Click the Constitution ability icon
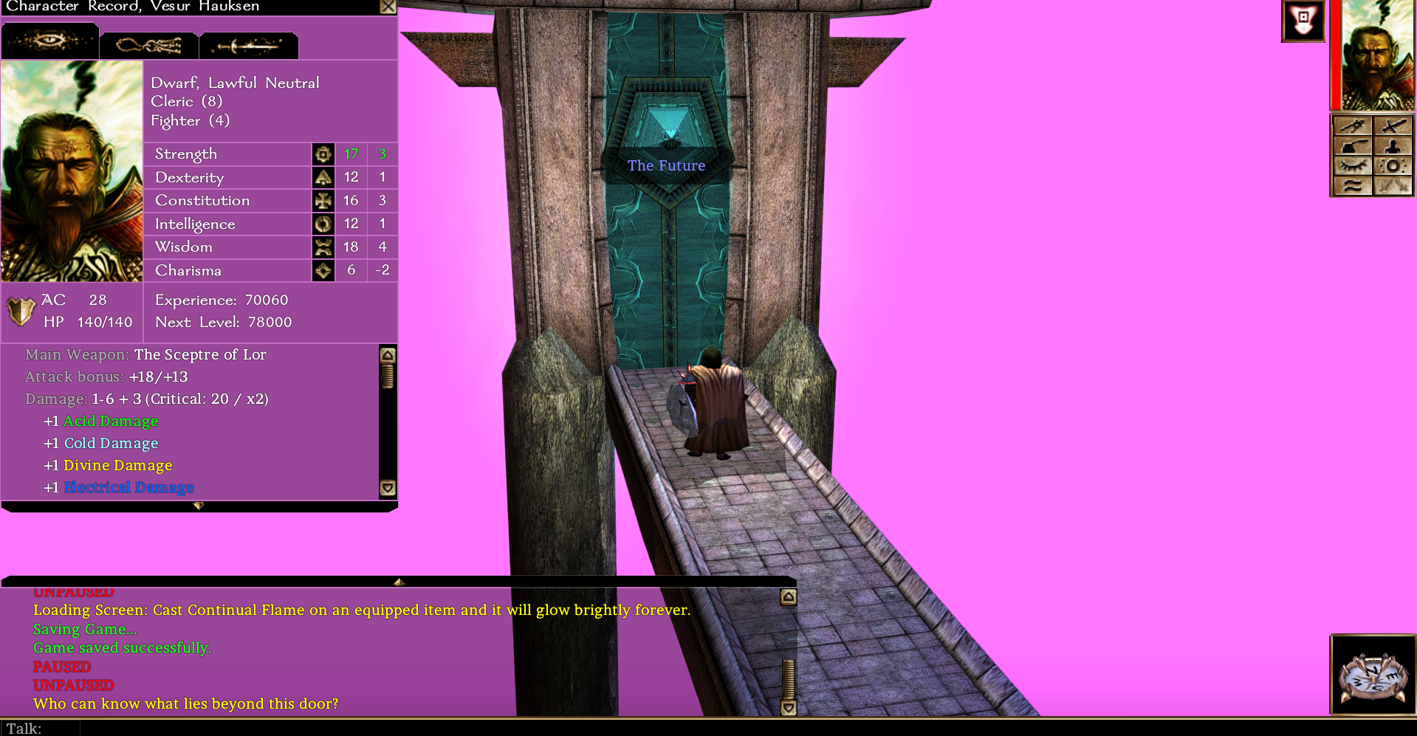 pyautogui.click(x=323, y=201)
